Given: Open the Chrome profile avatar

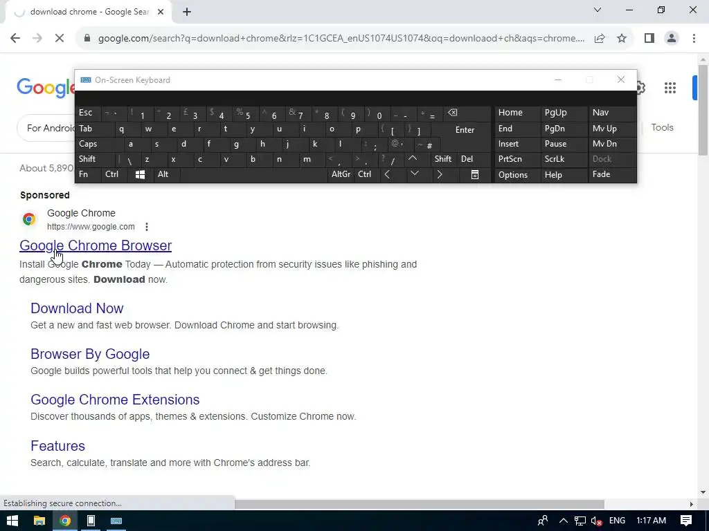Looking at the screenshot, I should pyautogui.click(x=672, y=39).
